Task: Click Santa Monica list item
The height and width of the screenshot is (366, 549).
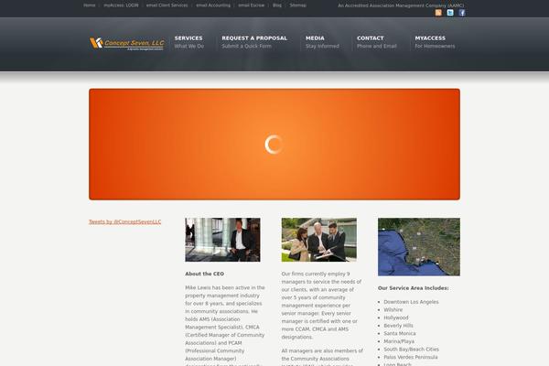Action: [400, 333]
